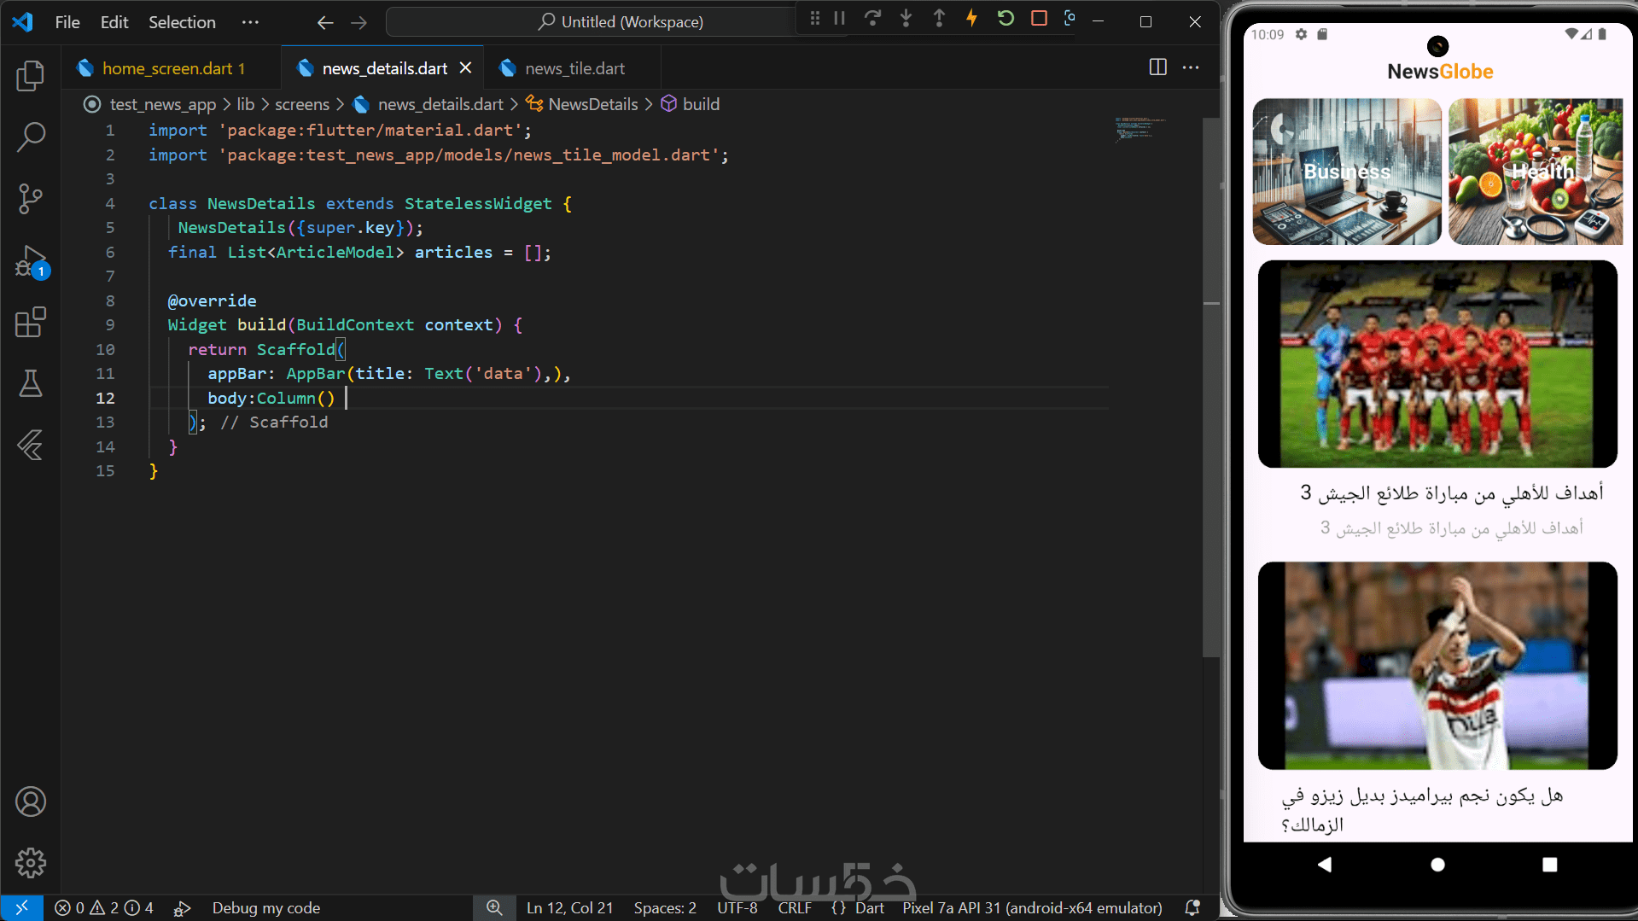Click the debug Step Out button
Screen dimensions: 1638x921
coord(939,18)
